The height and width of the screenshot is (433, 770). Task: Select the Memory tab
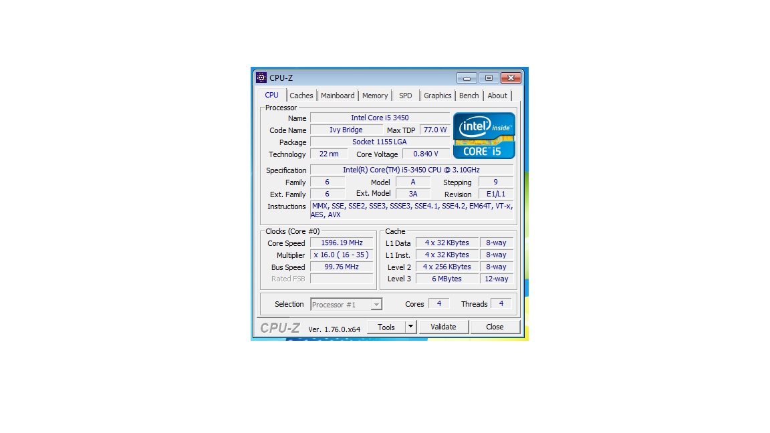click(x=375, y=96)
